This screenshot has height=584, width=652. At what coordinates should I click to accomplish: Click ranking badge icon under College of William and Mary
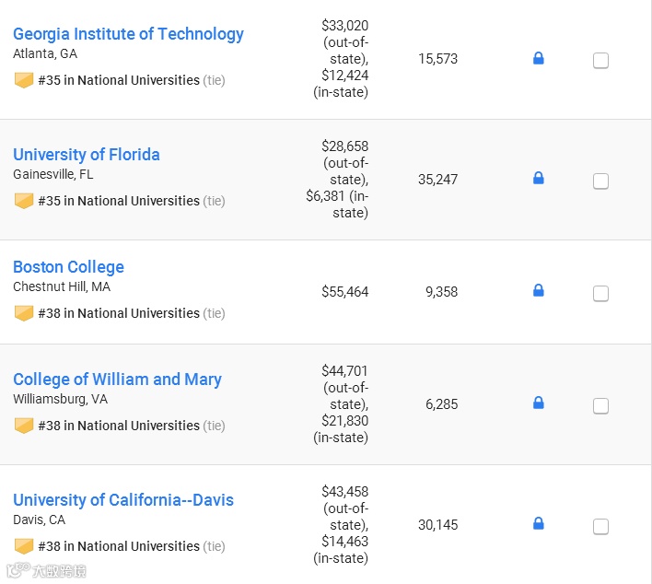24,426
